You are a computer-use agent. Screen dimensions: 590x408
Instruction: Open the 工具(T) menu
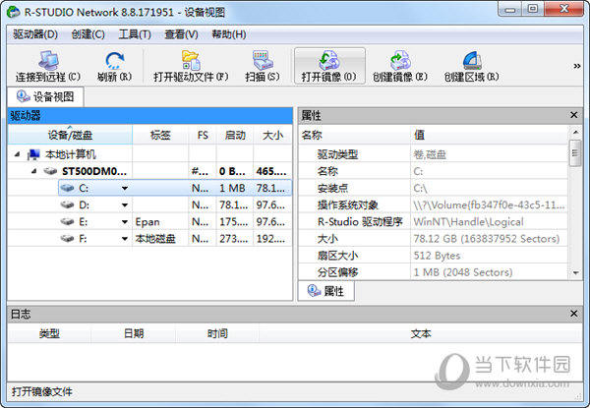[x=135, y=34]
